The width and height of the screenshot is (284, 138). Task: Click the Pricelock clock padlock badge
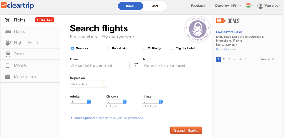pyautogui.click(x=198, y=29)
